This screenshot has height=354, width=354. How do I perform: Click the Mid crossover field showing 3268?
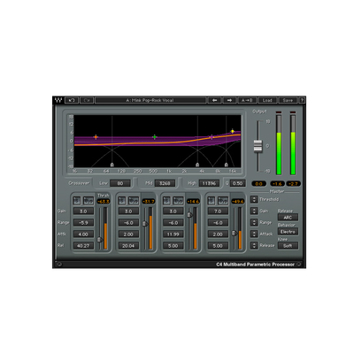click(165, 183)
